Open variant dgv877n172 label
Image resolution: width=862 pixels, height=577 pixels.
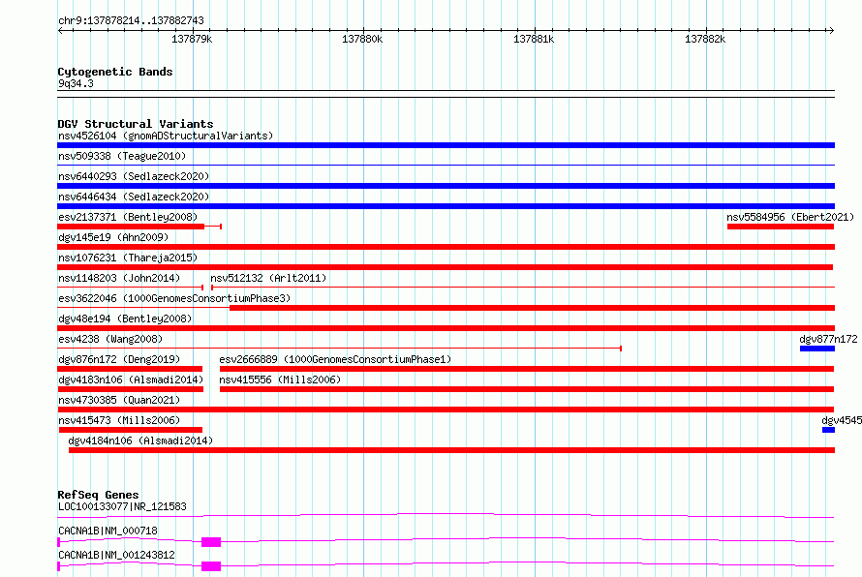828,339
